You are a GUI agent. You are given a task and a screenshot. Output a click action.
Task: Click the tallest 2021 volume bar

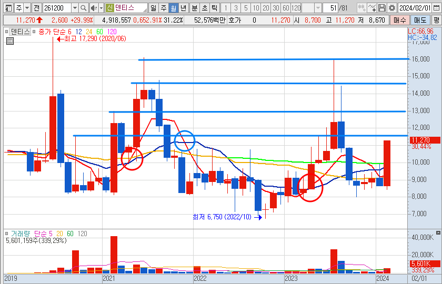coord(114,254)
